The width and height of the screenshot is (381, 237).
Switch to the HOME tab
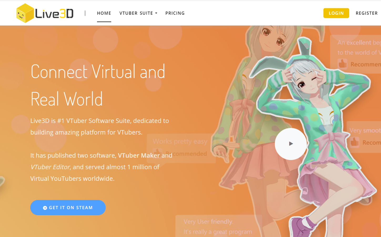[104, 13]
